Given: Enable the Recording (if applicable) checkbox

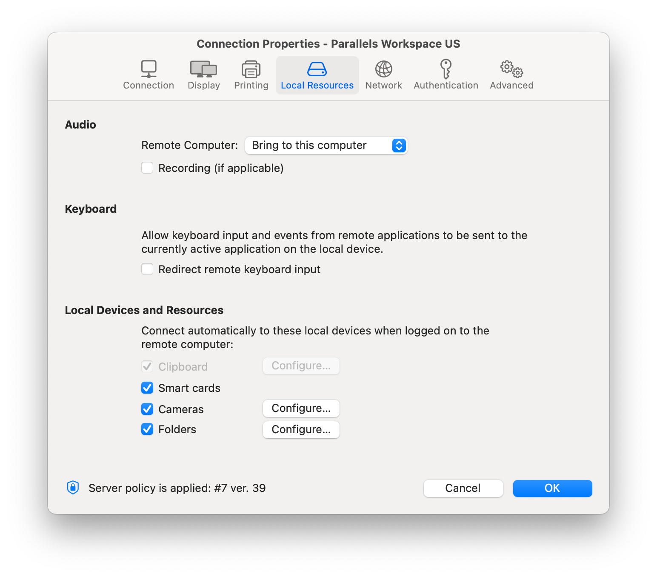Looking at the screenshot, I should click(x=147, y=168).
